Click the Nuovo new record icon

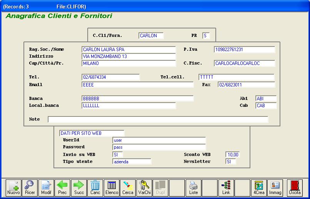coord(13,188)
